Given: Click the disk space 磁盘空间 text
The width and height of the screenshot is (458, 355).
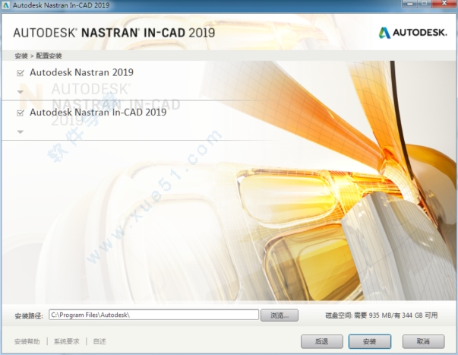Looking at the screenshot, I should [x=381, y=315].
